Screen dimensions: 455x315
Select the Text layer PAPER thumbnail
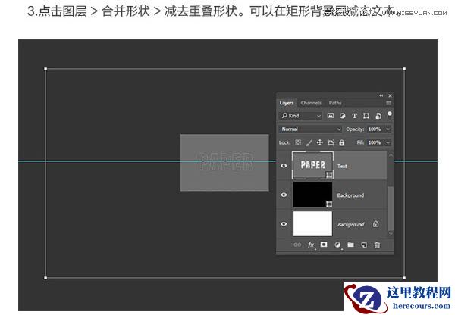pyautogui.click(x=312, y=165)
